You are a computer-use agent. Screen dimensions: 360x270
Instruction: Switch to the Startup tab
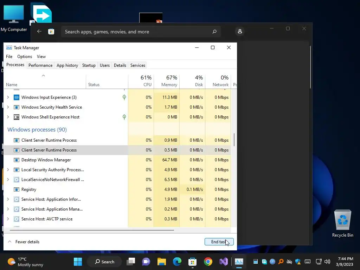pos(89,65)
